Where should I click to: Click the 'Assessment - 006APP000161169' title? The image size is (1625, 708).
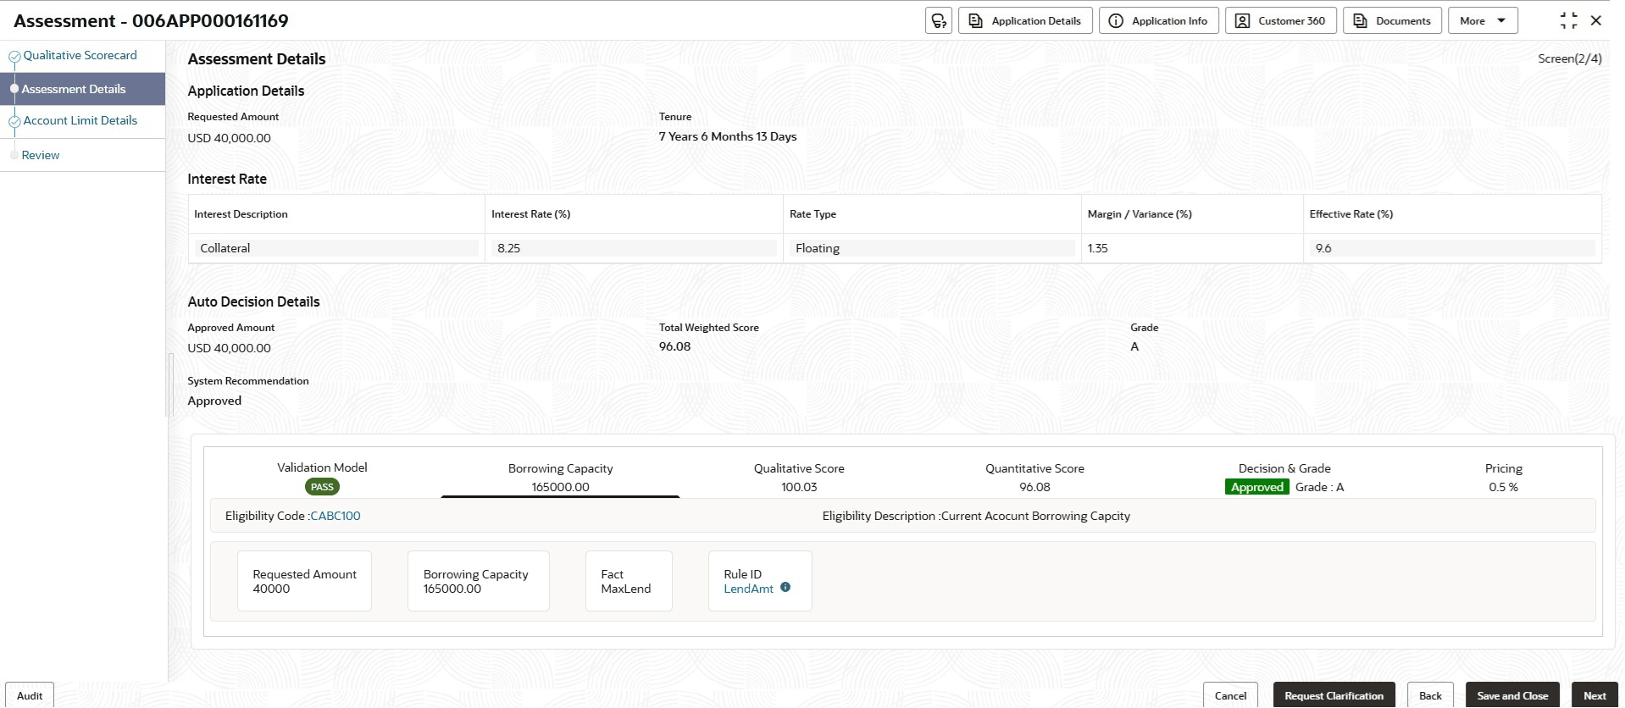151,20
